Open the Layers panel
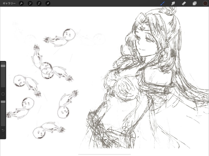 tap(194, 3)
